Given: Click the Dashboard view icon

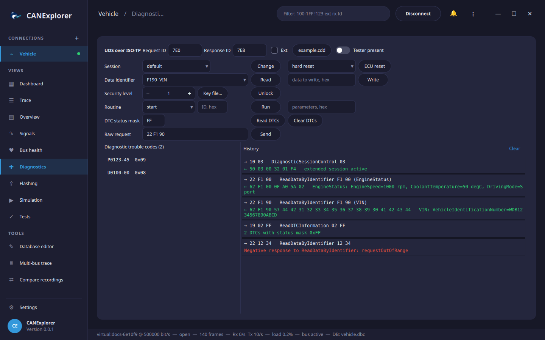Looking at the screenshot, I should [11, 84].
